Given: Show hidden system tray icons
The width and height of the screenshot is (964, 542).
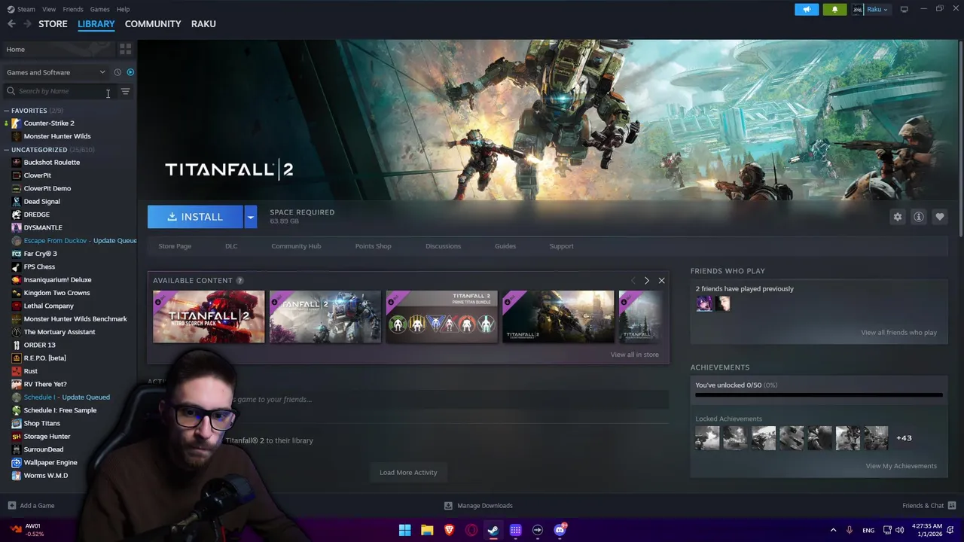Looking at the screenshot, I should pos(833,530).
